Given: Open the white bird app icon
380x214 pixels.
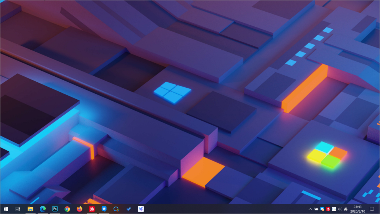Looking at the screenshot, I should pyautogui.click(x=141, y=209).
